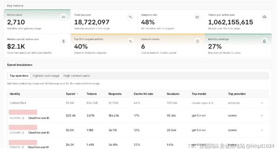Click the $25.6K spend cell
Image resolution: width=277 pixels, height=150 pixels.
tap(71, 116)
